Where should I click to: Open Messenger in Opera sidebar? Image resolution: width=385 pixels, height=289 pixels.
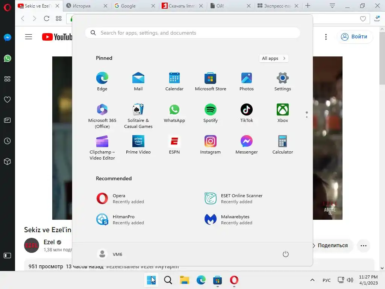[x=8, y=37]
